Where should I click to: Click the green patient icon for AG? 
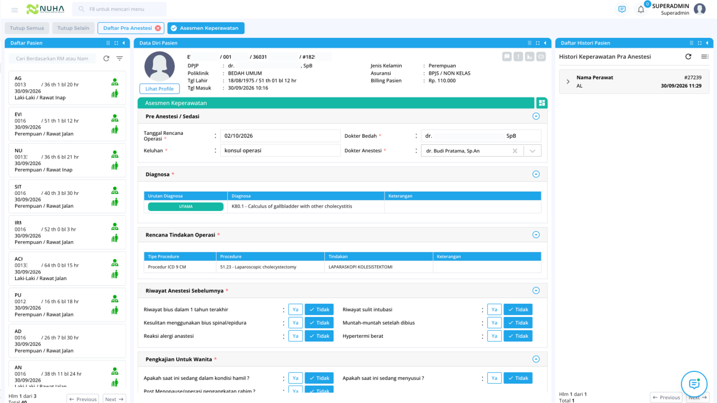pyautogui.click(x=115, y=82)
